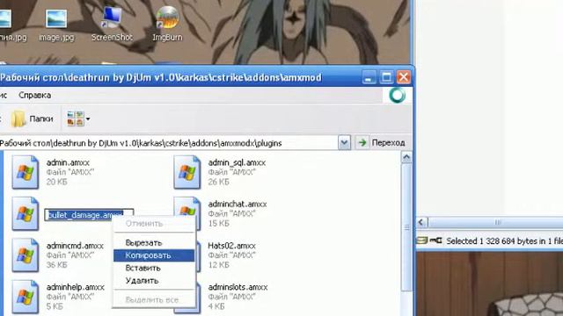
Task: Click the horizontal scrollbar thumb in right window
Action: (497, 222)
